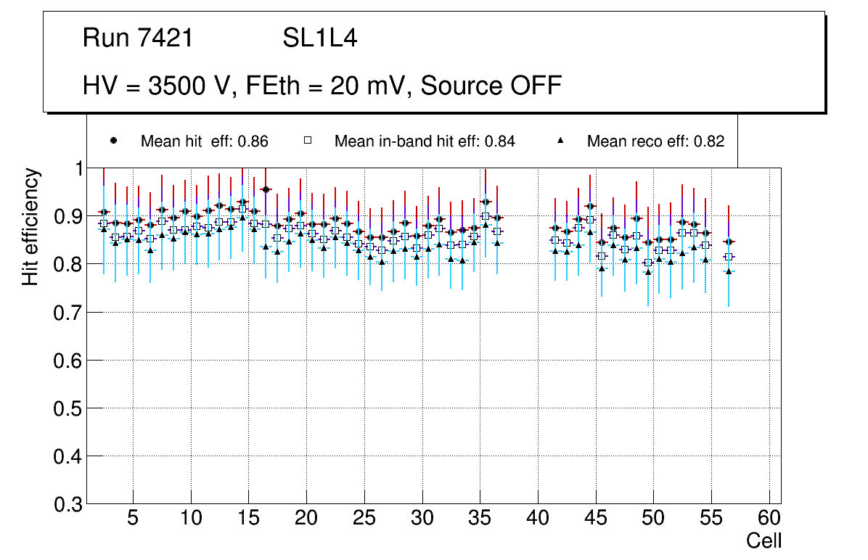868x560 pixels.
Task: Click the 'Cell' x-axis title
Action: (x=763, y=541)
